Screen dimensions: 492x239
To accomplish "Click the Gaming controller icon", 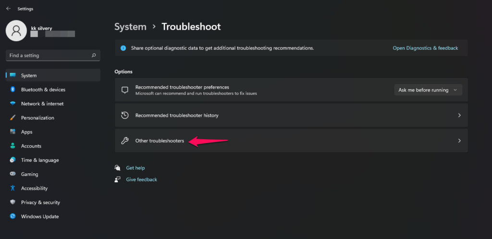I will pyautogui.click(x=12, y=174).
